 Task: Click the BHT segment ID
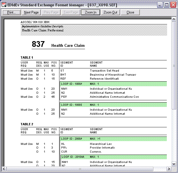63,75
